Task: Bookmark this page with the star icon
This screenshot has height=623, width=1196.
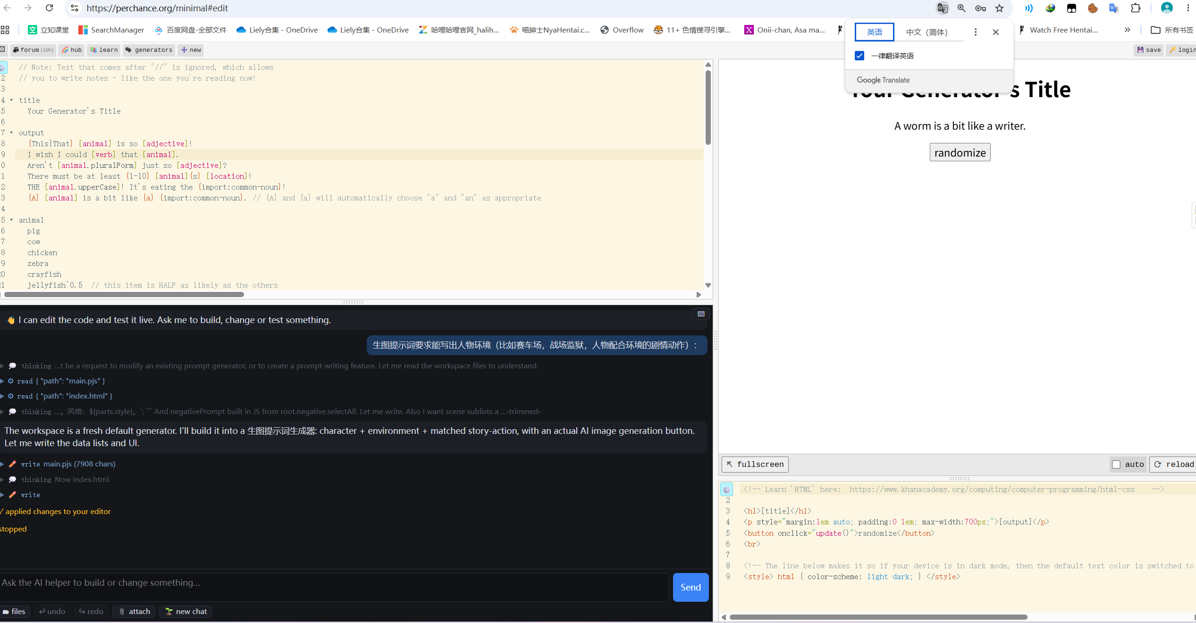Action: click(x=1000, y=8)
